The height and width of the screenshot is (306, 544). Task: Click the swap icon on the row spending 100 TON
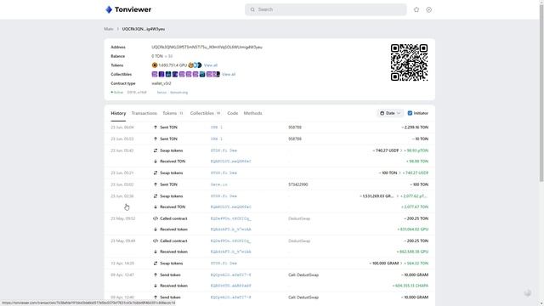click(x=156, y=173)
